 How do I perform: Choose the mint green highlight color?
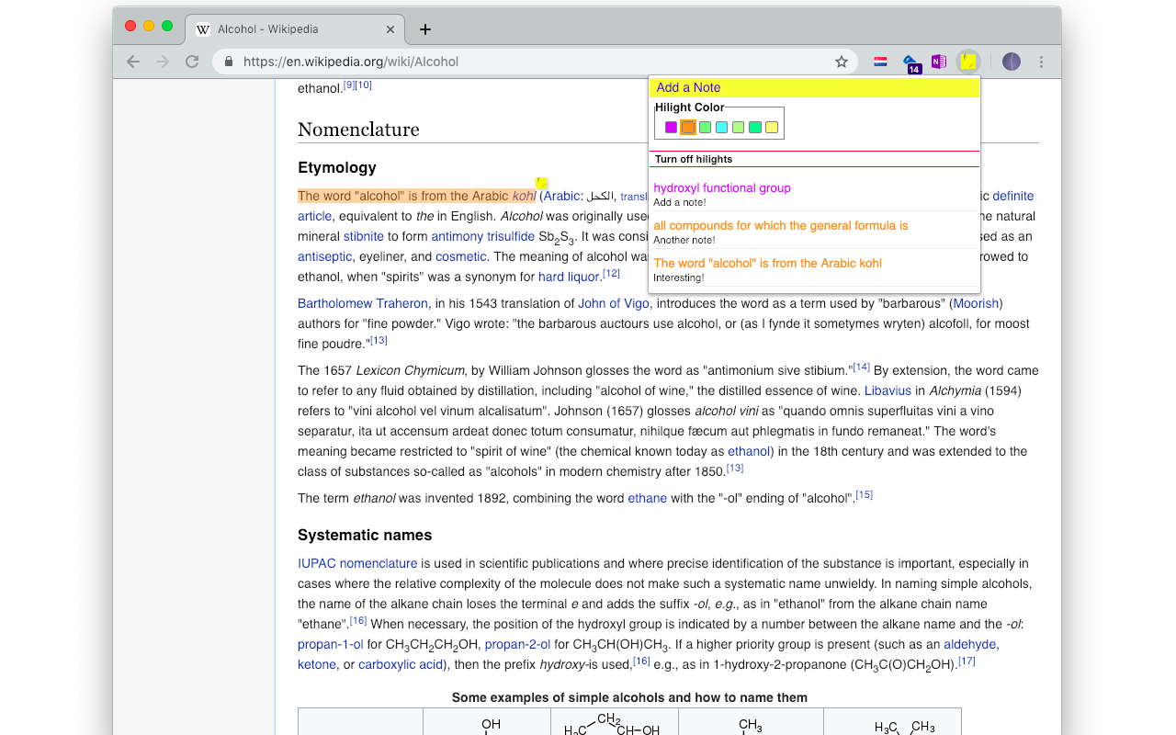click(x=754, y=127)
